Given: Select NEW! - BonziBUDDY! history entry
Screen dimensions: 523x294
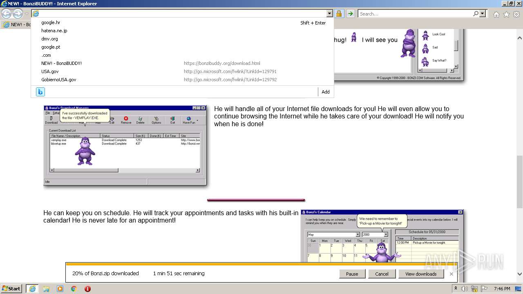Looking at the screenshot, I should tap(182, 63).
